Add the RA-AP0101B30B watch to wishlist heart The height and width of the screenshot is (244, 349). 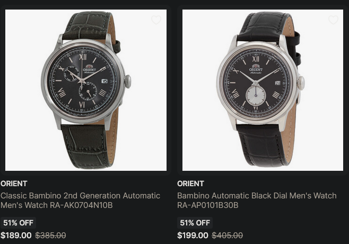point(333,20)
